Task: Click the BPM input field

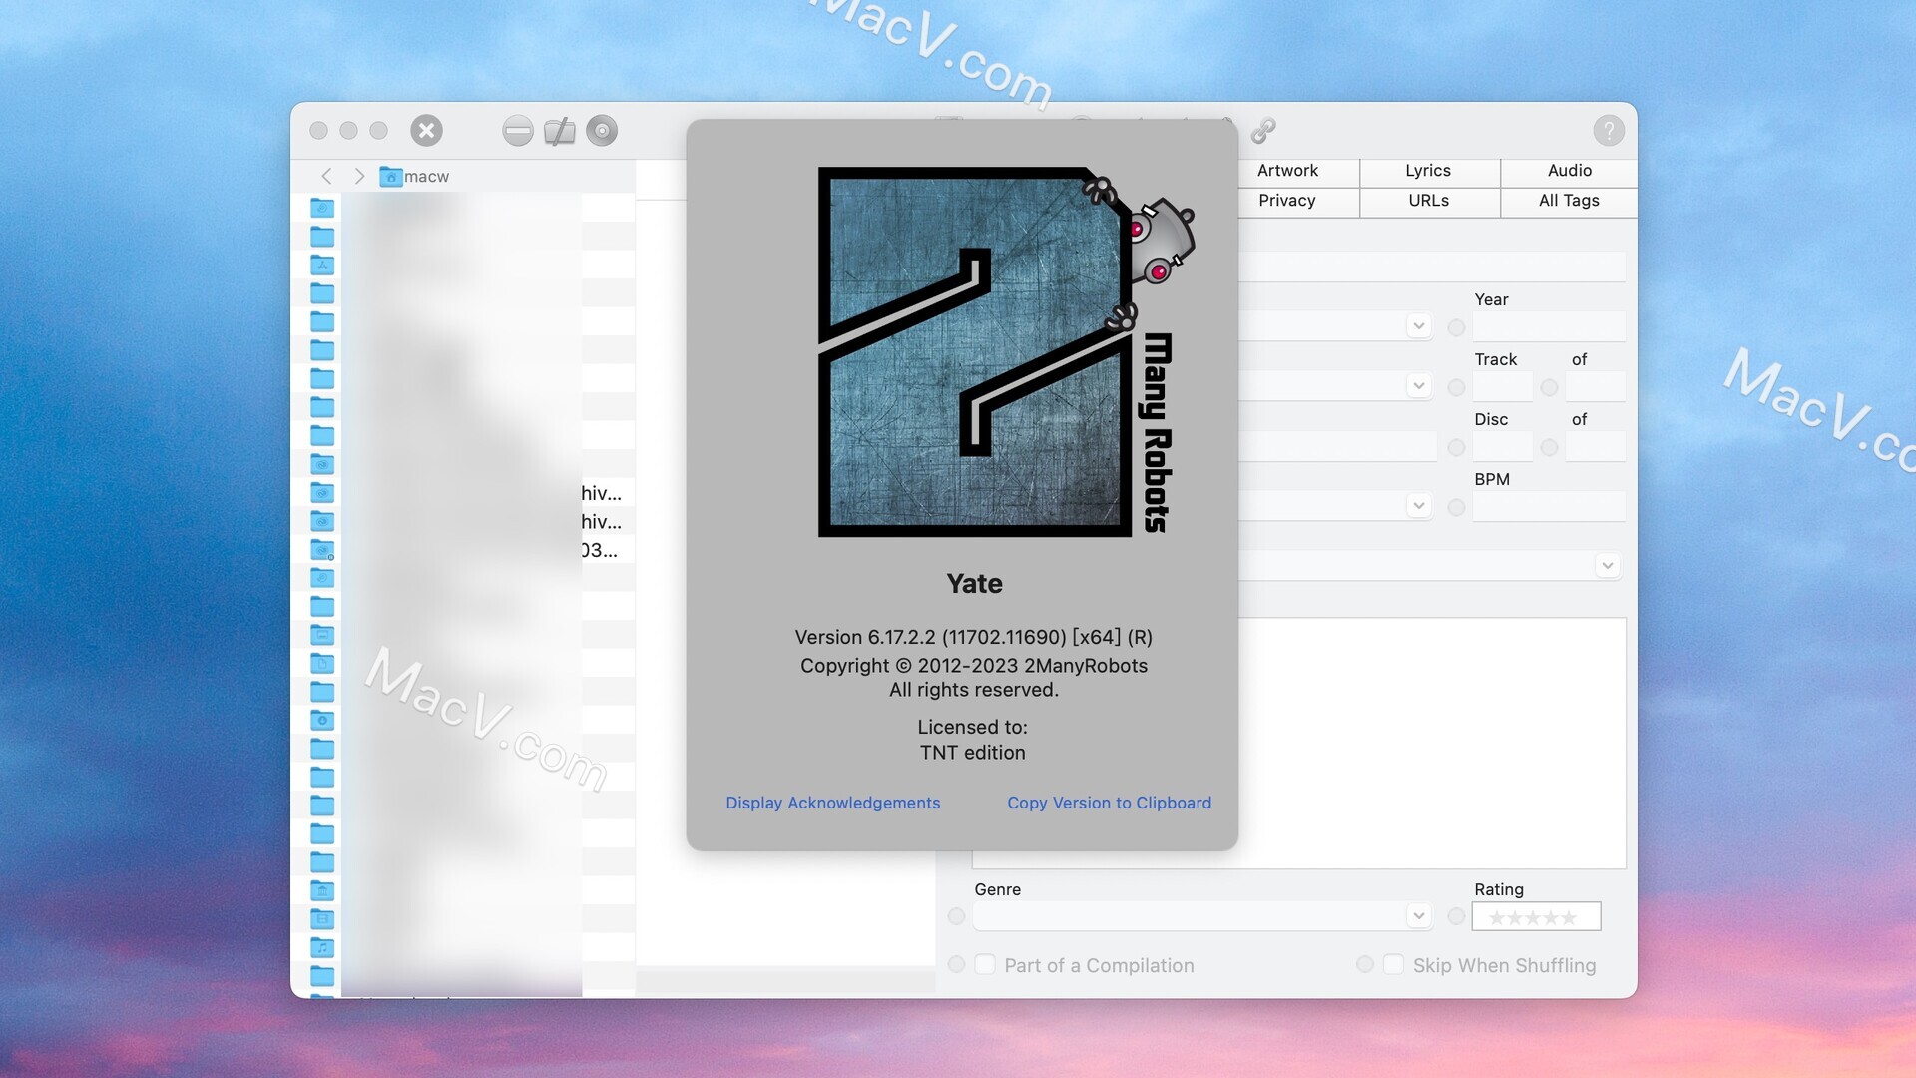Action: click(x=1549, y=506)
